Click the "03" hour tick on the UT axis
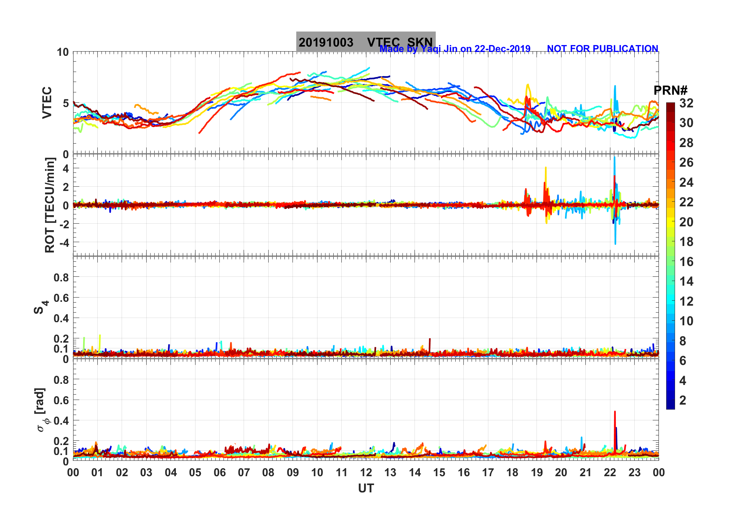The height and width of the screenshot is (512, 732). pos(146,472)
